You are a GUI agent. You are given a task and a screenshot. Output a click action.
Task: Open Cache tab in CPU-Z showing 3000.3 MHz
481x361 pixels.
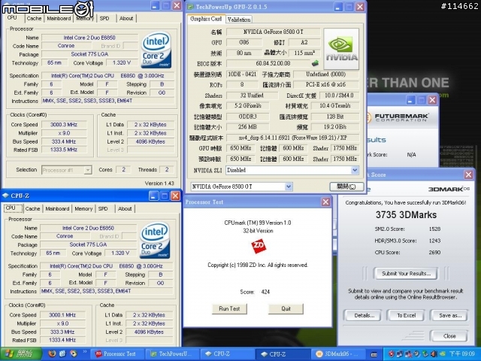[34, 18]
